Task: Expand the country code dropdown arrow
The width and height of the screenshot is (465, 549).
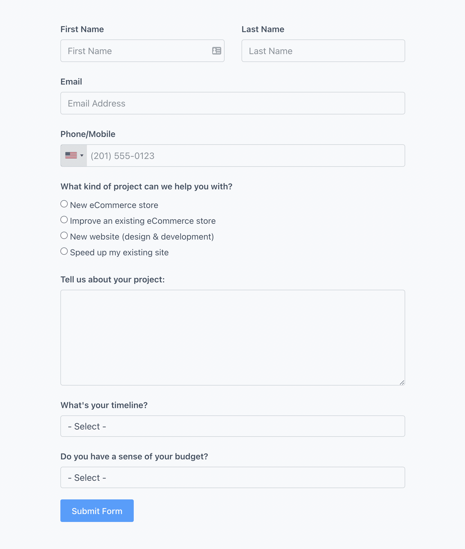Action: pyautogui.click(x=82, y=155)
